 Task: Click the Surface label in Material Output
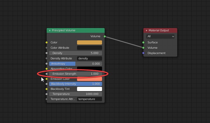[x=153, y=43]
